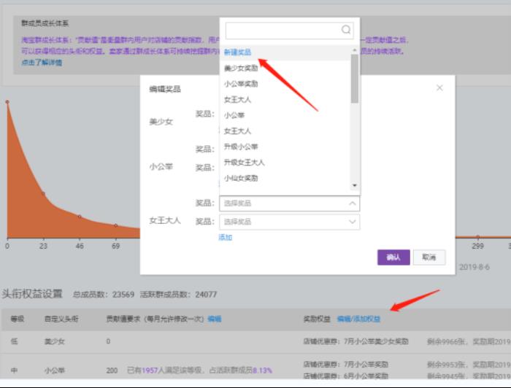511x388 pixels.
Task: Choose 美少女奖励 in the prize list
Action: [240, 68]
